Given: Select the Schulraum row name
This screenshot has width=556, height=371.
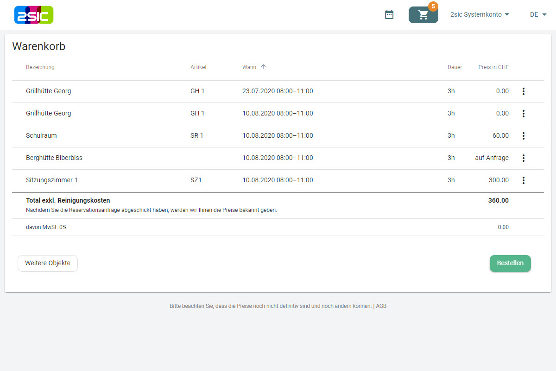Looking at the screenshot, I should 41,136.
